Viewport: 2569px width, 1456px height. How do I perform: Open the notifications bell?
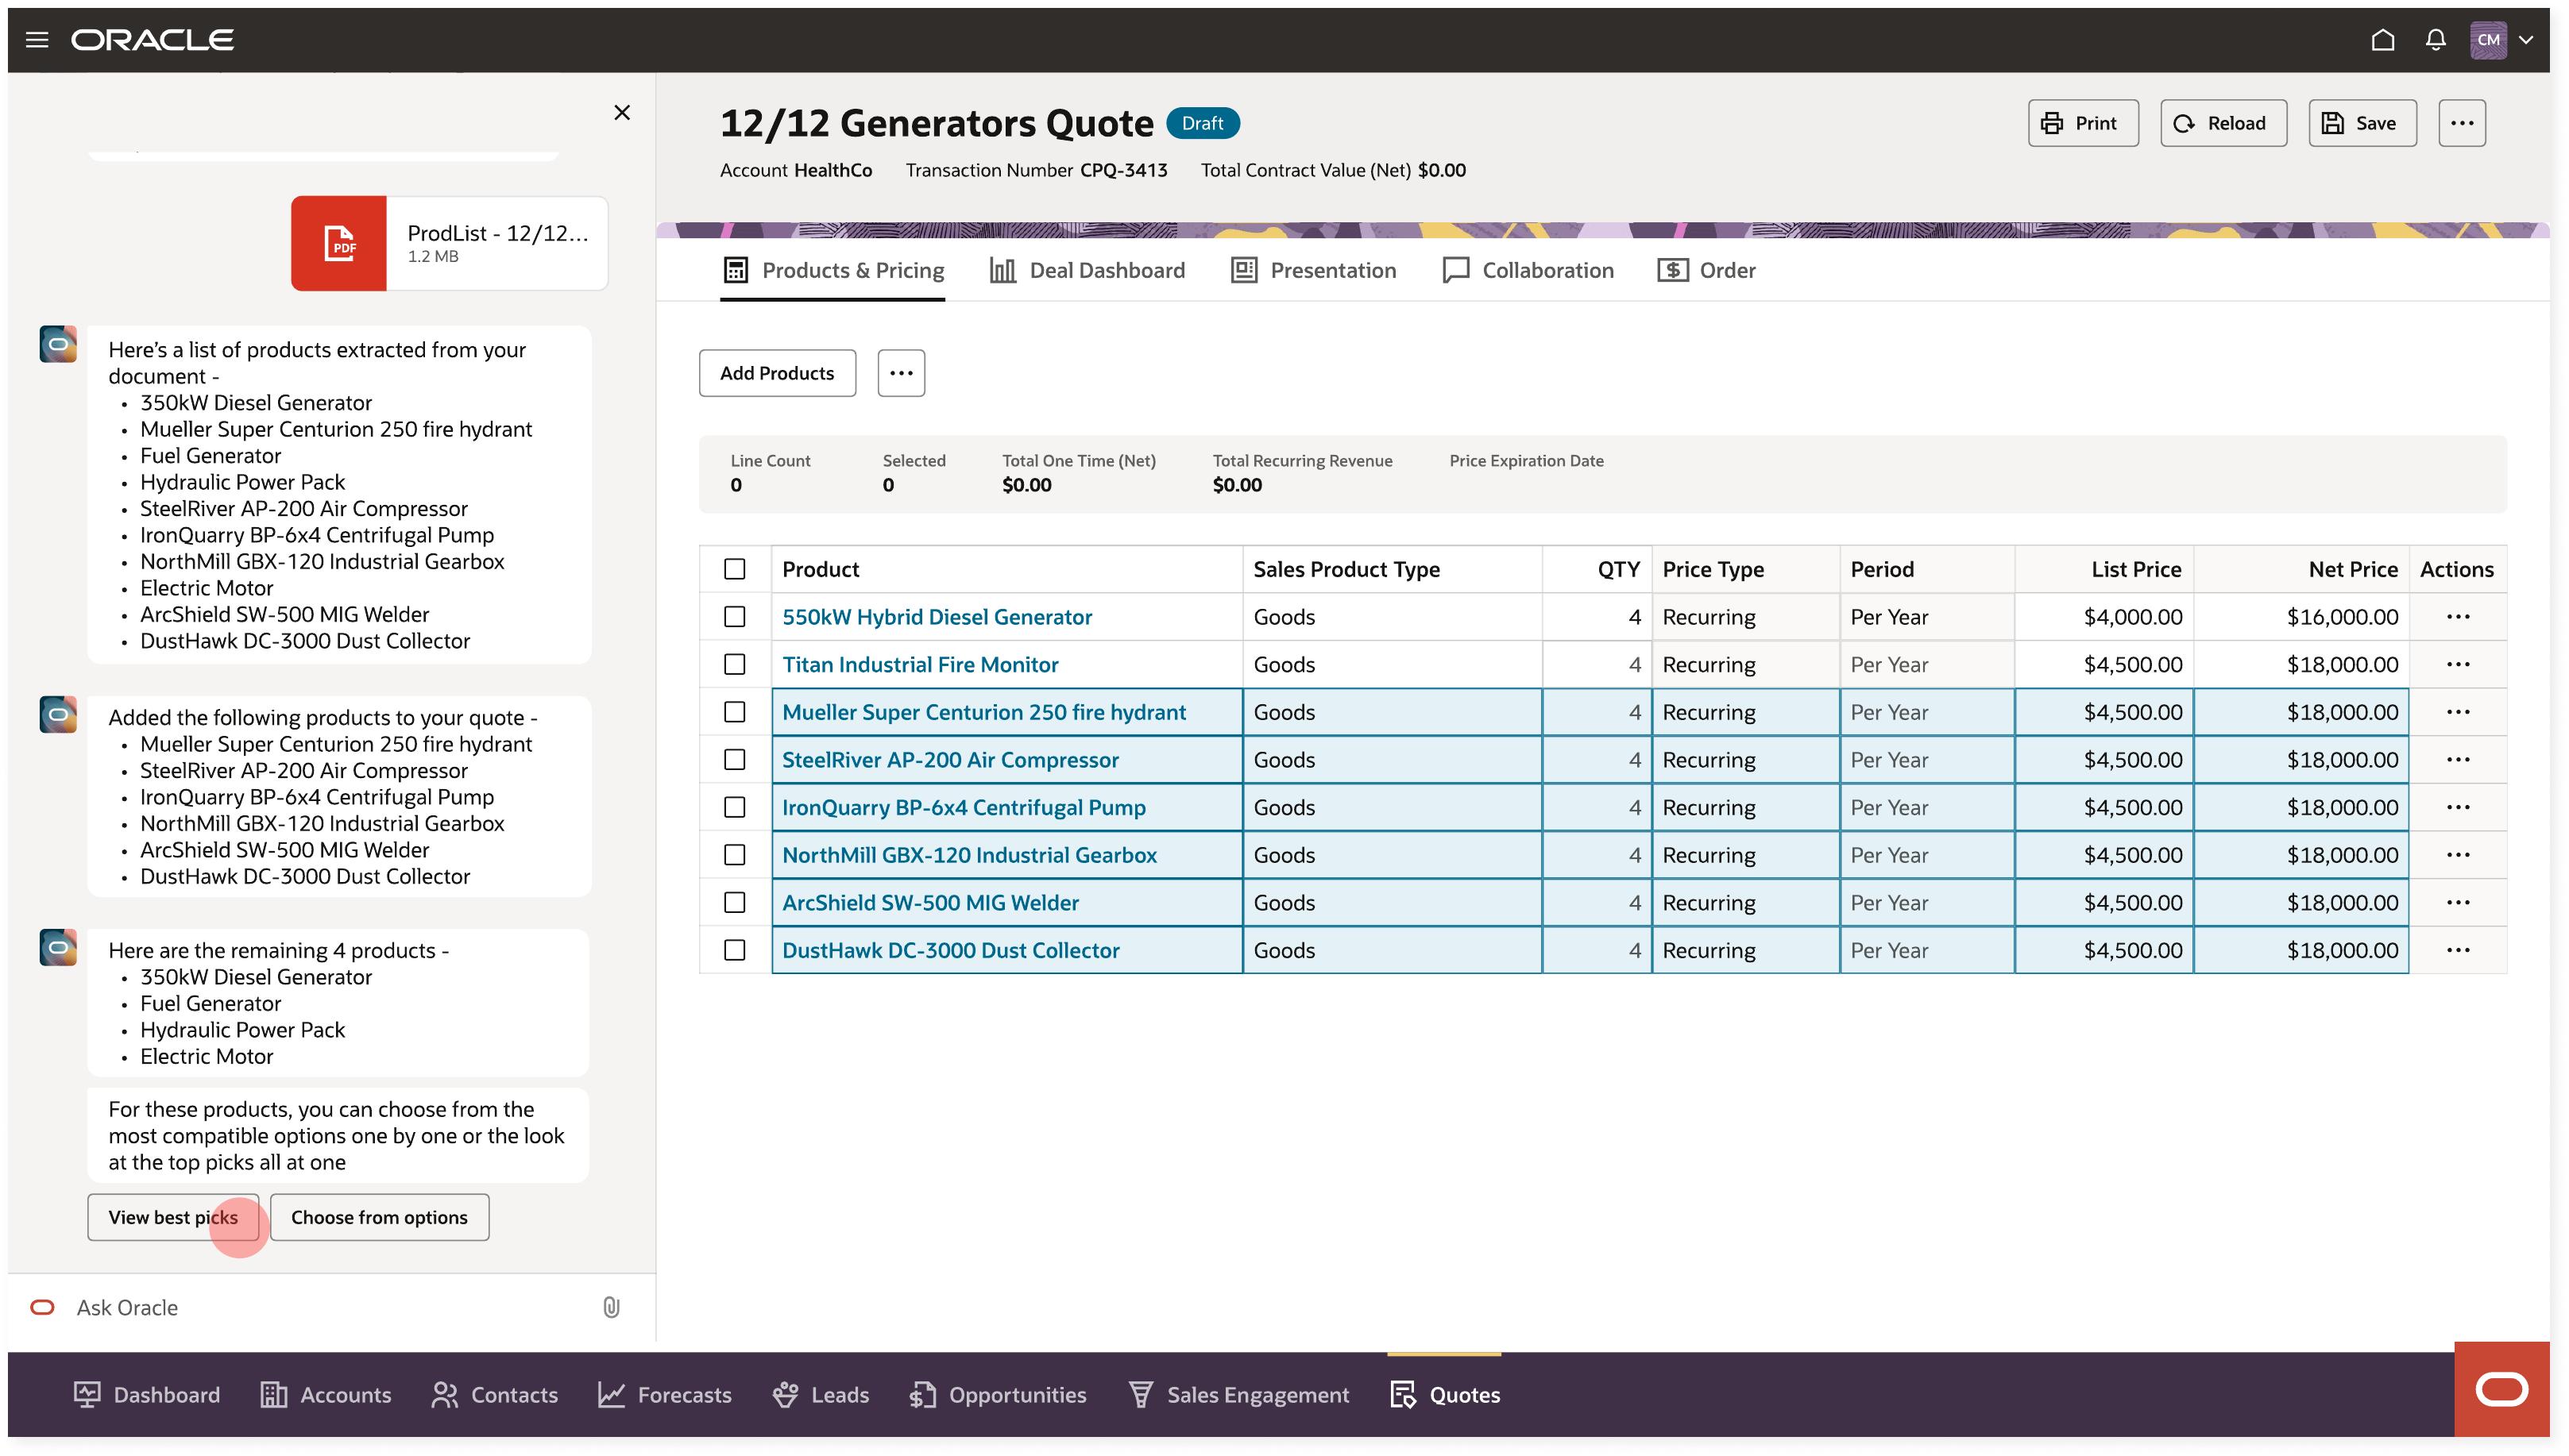[x=2435, y=40]
